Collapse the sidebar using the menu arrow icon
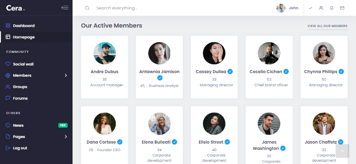 tap(65, 8)
